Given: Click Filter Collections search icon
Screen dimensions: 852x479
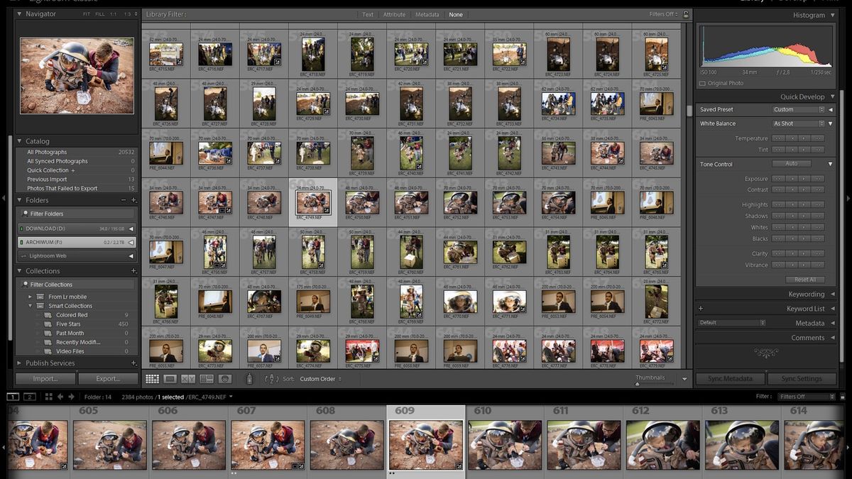Looking at the screenshot, I should tap(25, 285).
